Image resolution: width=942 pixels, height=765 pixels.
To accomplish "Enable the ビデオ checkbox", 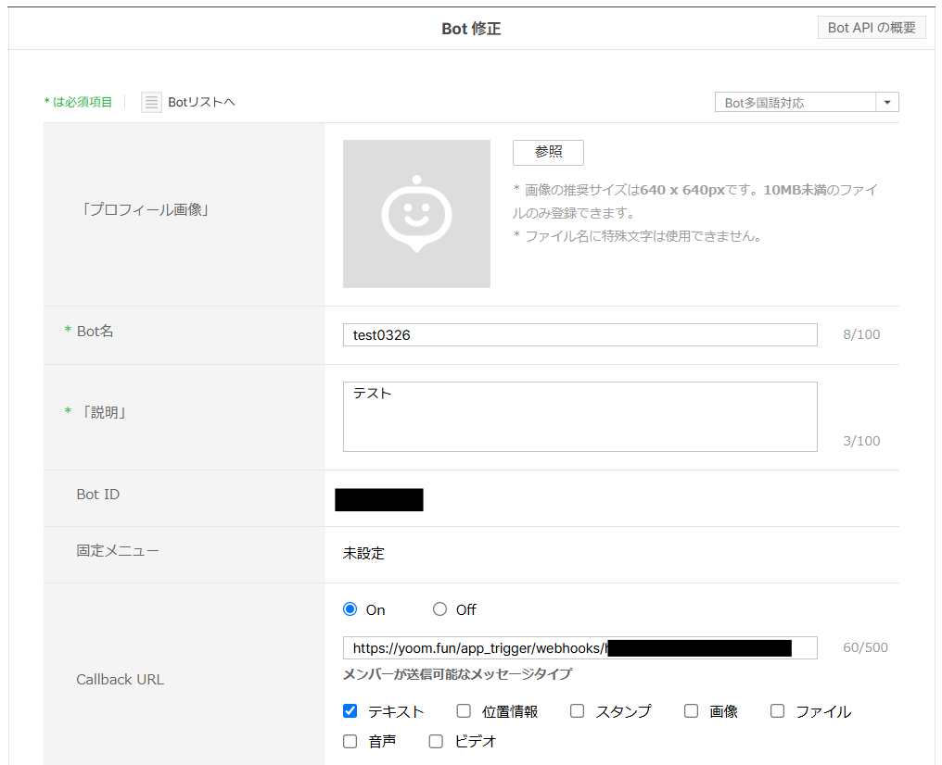I will click(436, 741).
